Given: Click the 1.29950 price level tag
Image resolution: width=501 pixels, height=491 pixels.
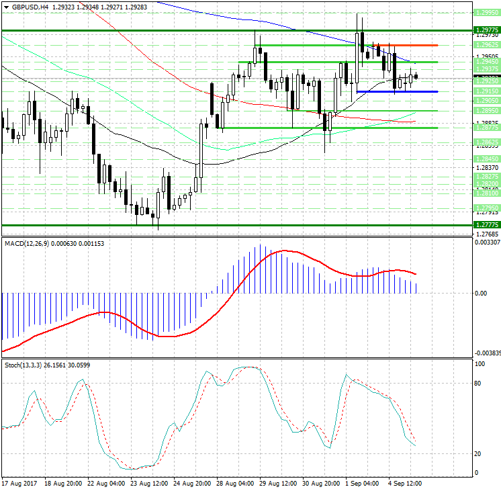Looking at the screenshot, I should point(486,13).
